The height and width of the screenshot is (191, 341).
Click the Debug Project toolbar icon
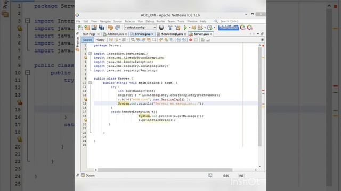tap(193, 28)
